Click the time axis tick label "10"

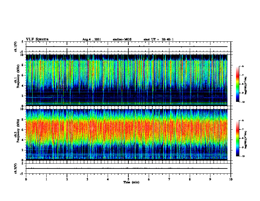click(231, 179)
